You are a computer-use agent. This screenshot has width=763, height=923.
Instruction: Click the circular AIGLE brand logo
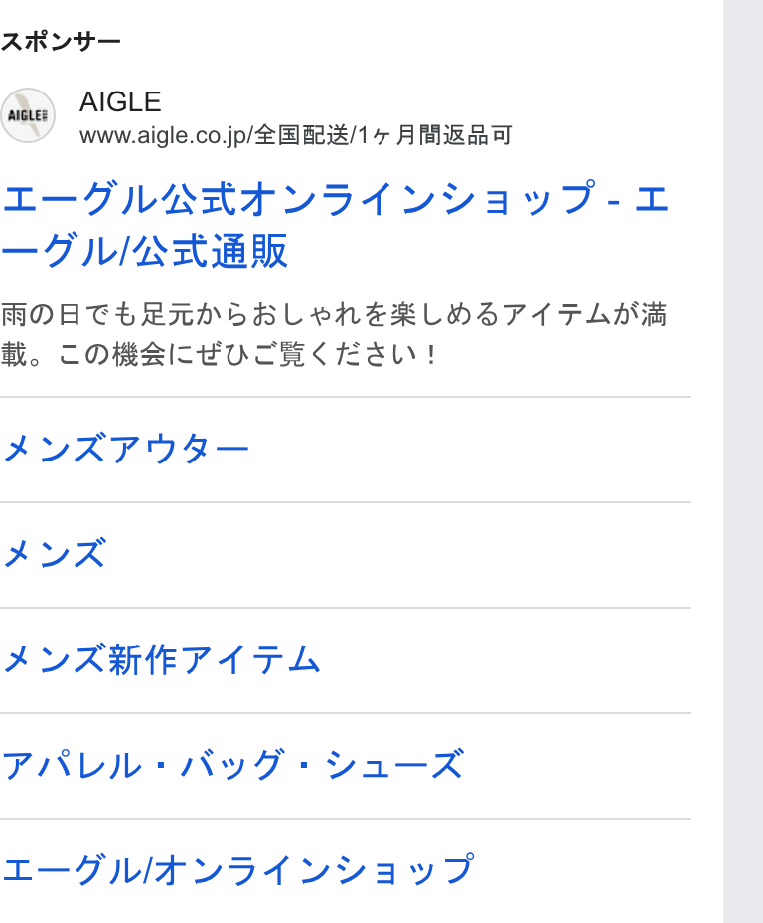tap(27, 115)
